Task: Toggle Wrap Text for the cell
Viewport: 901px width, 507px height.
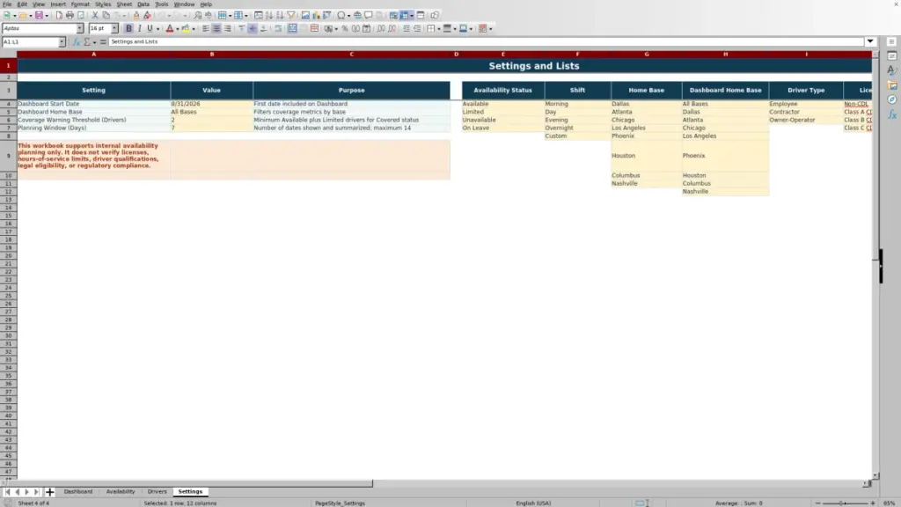Action: pos(278,29)
